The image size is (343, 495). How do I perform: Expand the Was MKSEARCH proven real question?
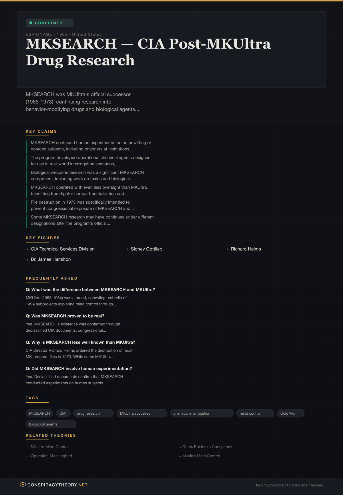pyautogui.click(x=65, y=316)
